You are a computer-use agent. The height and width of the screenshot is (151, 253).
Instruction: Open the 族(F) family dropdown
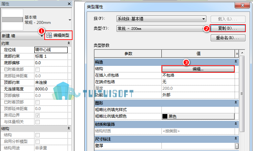point(161,19)
